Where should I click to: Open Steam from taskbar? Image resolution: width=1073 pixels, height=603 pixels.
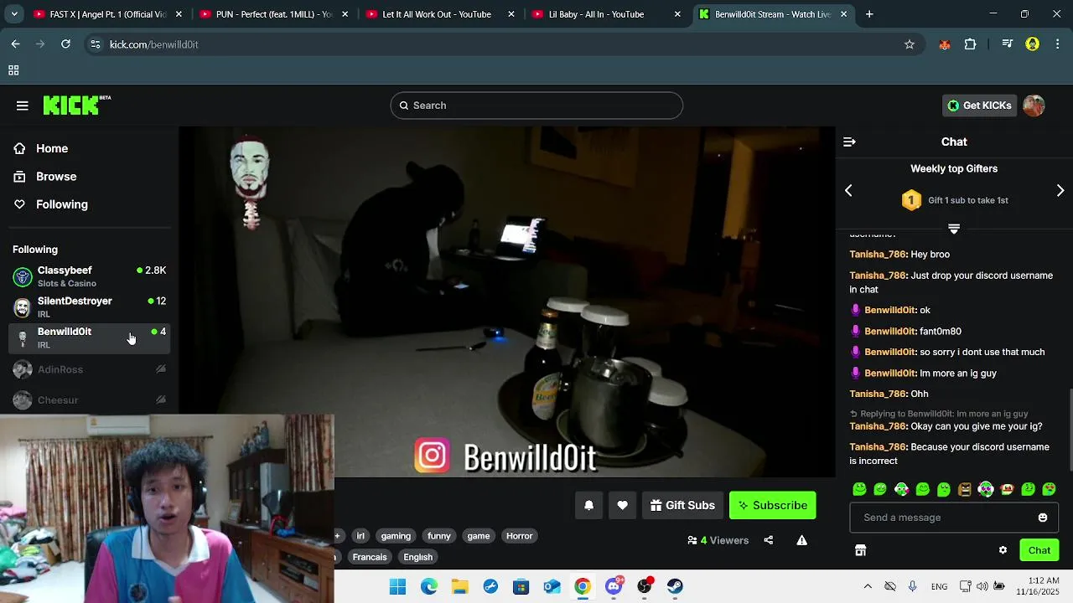coord(675,586)
